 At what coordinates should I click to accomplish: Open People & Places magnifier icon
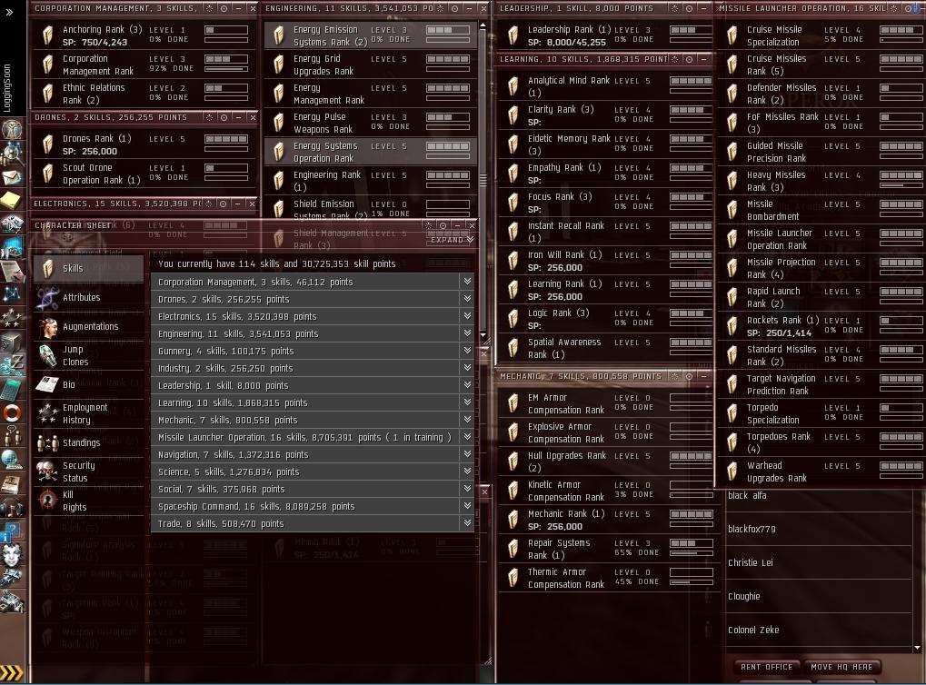tap(12, 154)
